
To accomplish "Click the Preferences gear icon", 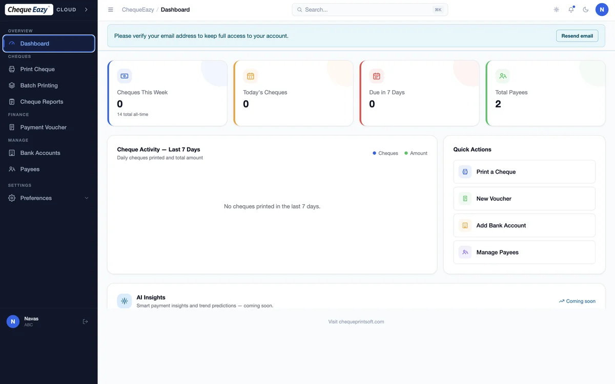I will [x=12, y=198].
